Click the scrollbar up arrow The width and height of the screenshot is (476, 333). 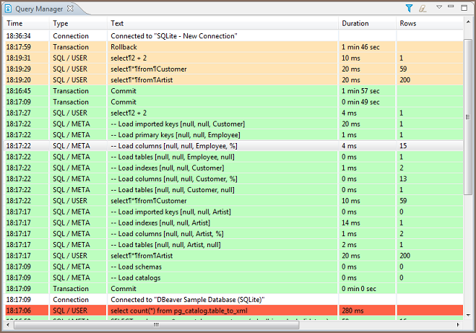pos(468,35)
